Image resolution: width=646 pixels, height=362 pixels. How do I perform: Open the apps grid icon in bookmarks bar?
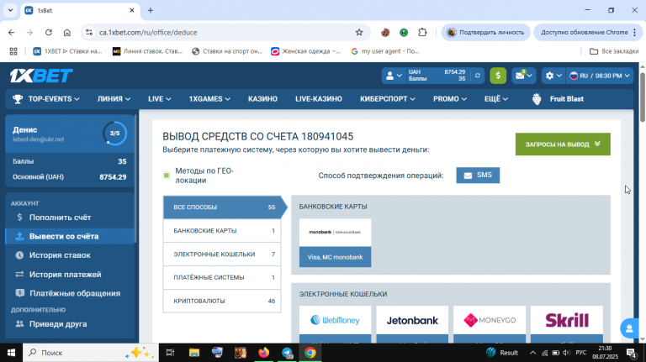pyautogui.click(x=13, y=51)
